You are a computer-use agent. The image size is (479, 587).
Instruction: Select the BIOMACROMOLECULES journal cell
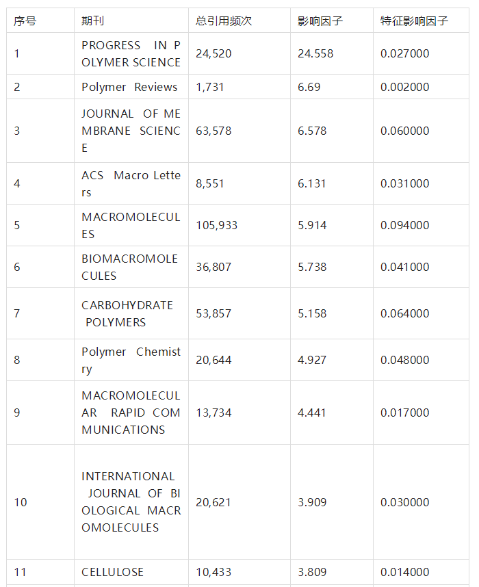tap(131, 267)
